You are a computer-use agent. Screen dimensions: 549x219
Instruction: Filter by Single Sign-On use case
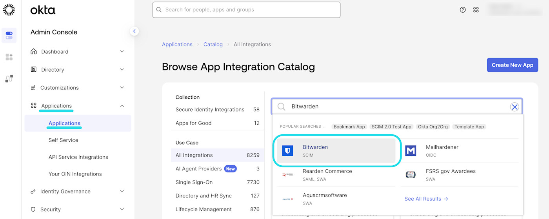[218, 182]
